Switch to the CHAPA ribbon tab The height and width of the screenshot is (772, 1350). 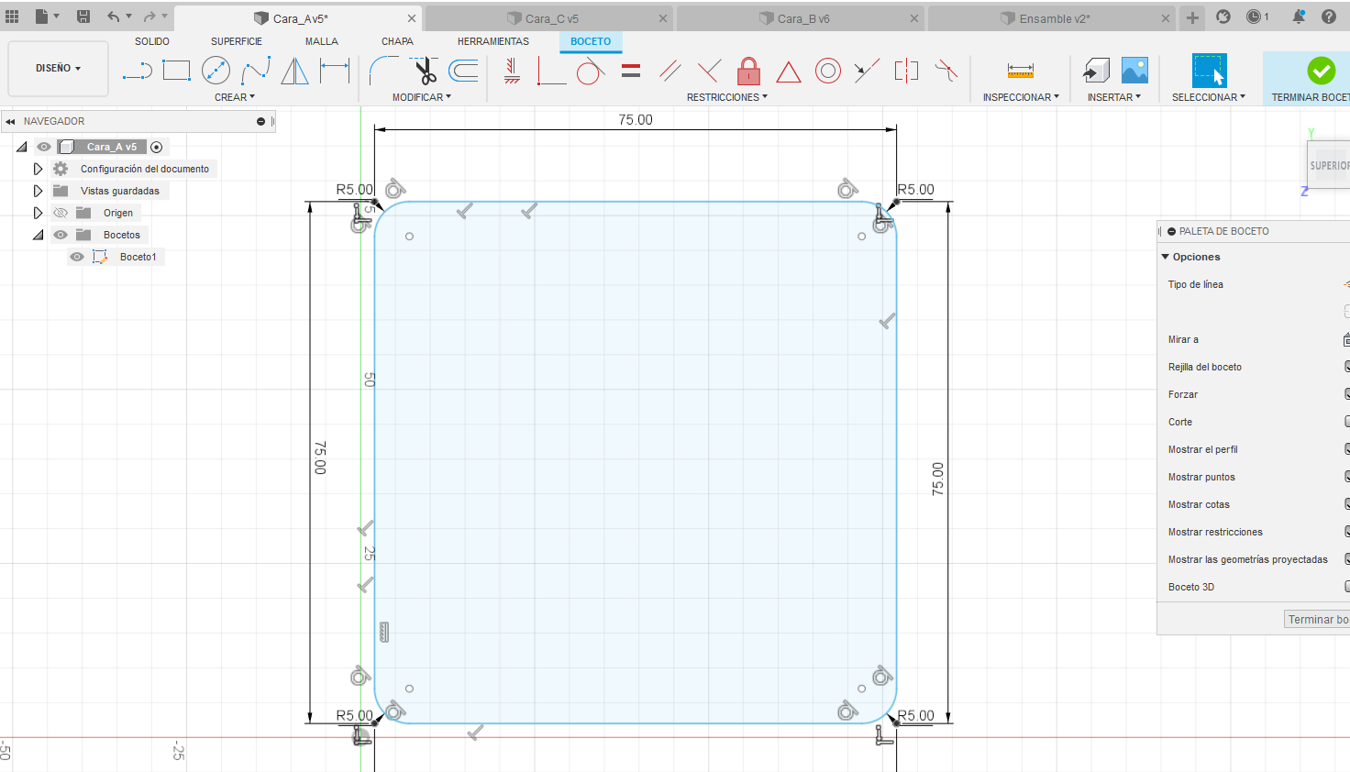tap(397, 41)
